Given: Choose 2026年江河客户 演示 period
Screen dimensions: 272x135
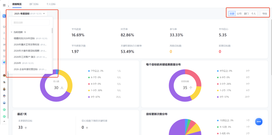Looking at the screenshot, I should click(x=30, y=57).
